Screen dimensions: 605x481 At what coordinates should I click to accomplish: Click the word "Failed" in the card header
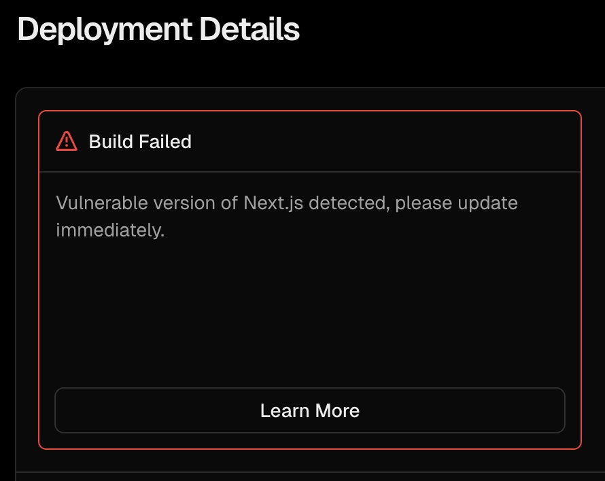[165, 141]
